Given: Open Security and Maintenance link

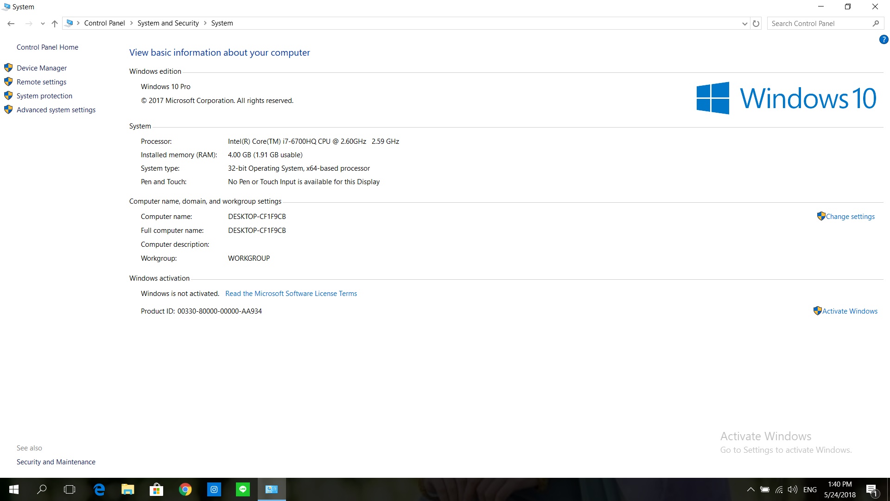Looking at the screenshot, I should tap(56, 462).
